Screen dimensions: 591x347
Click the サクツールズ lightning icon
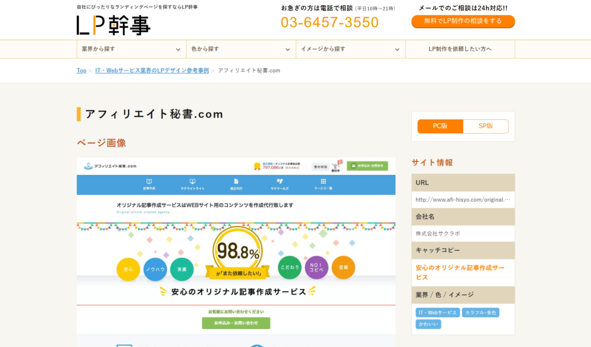[281, 180]
